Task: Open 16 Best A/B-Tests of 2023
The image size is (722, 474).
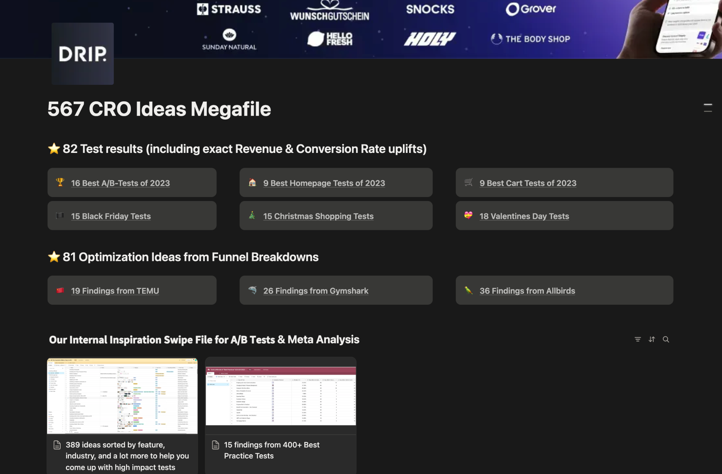Action: pos(120,183)
